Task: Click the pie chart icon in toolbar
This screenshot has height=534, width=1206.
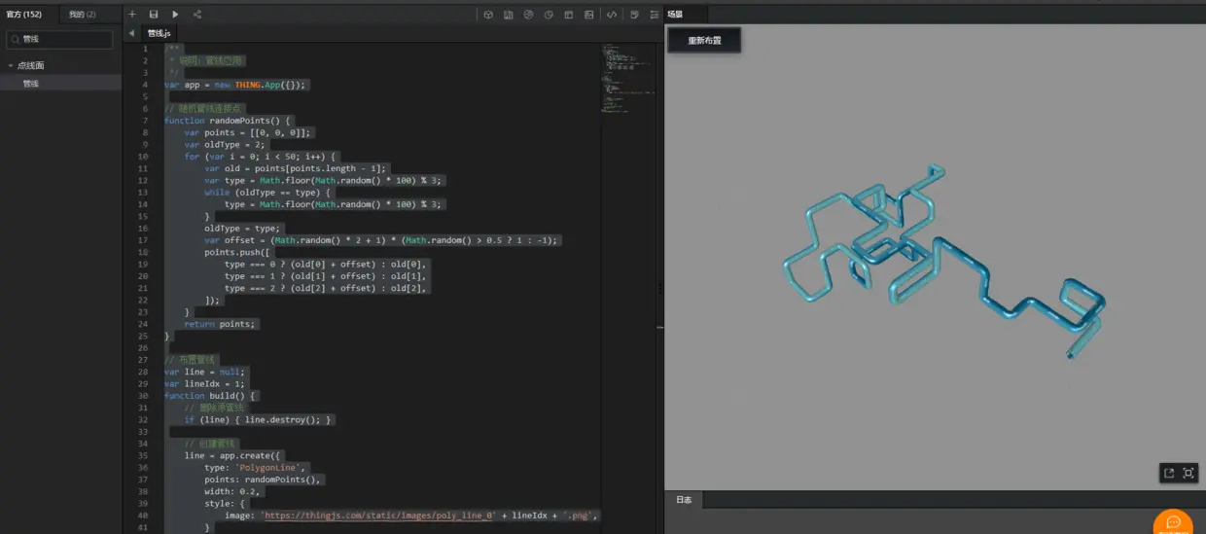Action: pyautogui.click(x=549, y=15)
